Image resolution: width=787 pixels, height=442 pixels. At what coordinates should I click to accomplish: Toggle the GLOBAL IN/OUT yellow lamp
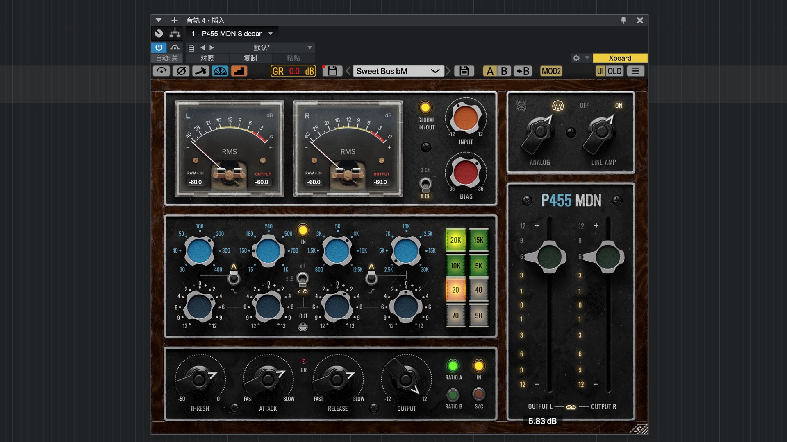[x=425, y=108]
